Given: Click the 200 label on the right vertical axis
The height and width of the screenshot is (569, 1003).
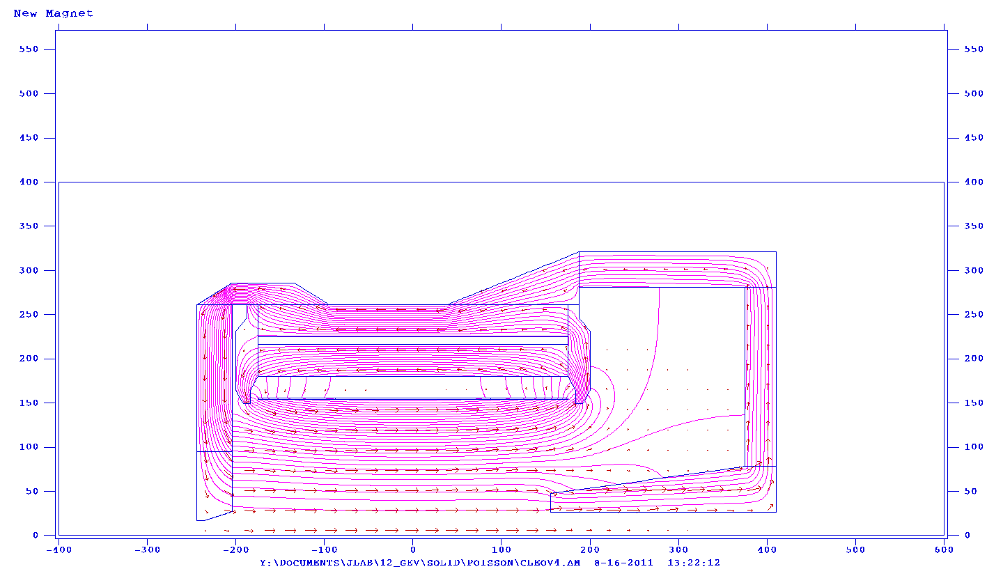Looking at the screenshot, I should pyautogui.click(x=974, y=359).
